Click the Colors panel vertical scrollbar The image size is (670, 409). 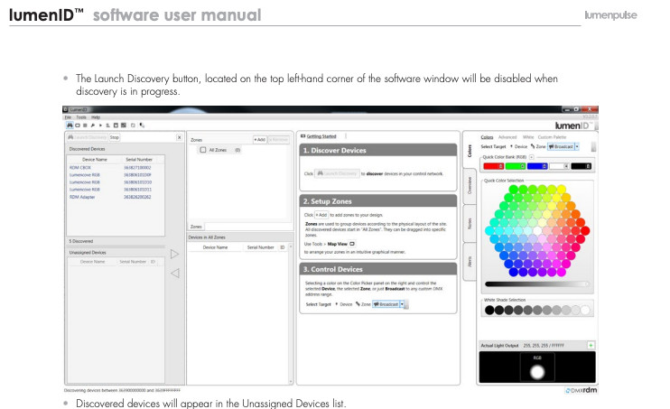(593, 146)
